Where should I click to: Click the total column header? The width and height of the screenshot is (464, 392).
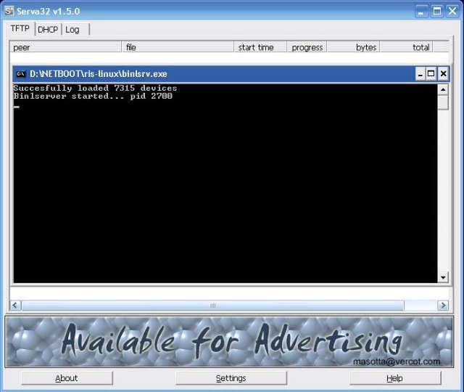pos(407,47)
